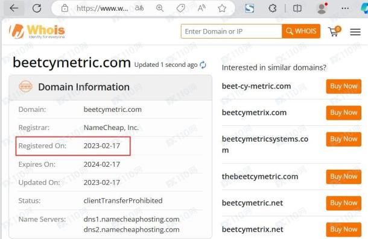Open the shopping cart
The width and height of the screenshot is (368, 239).
334,31
